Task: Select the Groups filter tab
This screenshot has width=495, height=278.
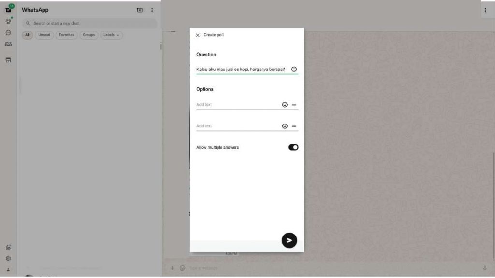Action: point(88,35)
